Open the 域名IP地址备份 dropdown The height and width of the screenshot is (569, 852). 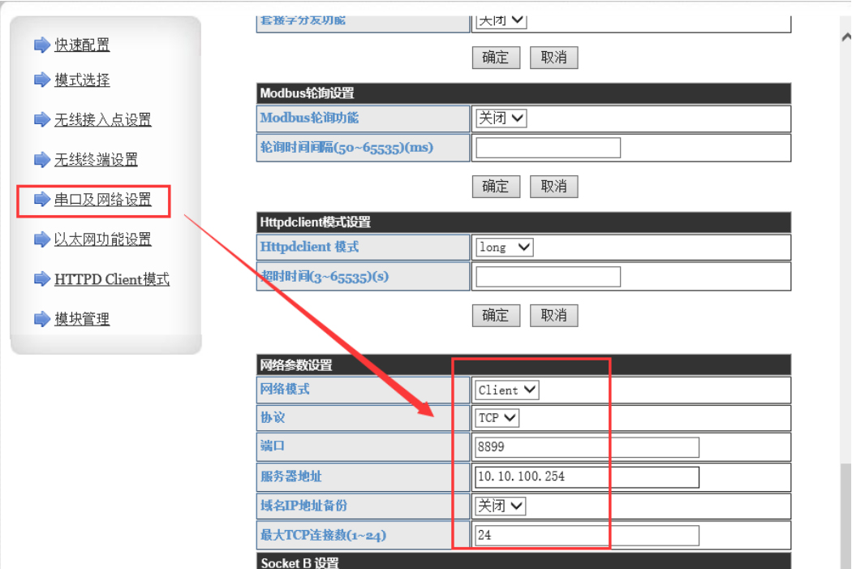pos(501,506)
